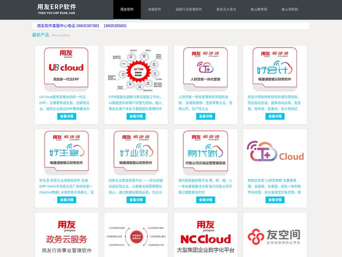Image resolution: width=342 pixels, height=257 pixels.
Task: Open the 友空间 product logo
Action: [275, 237]
